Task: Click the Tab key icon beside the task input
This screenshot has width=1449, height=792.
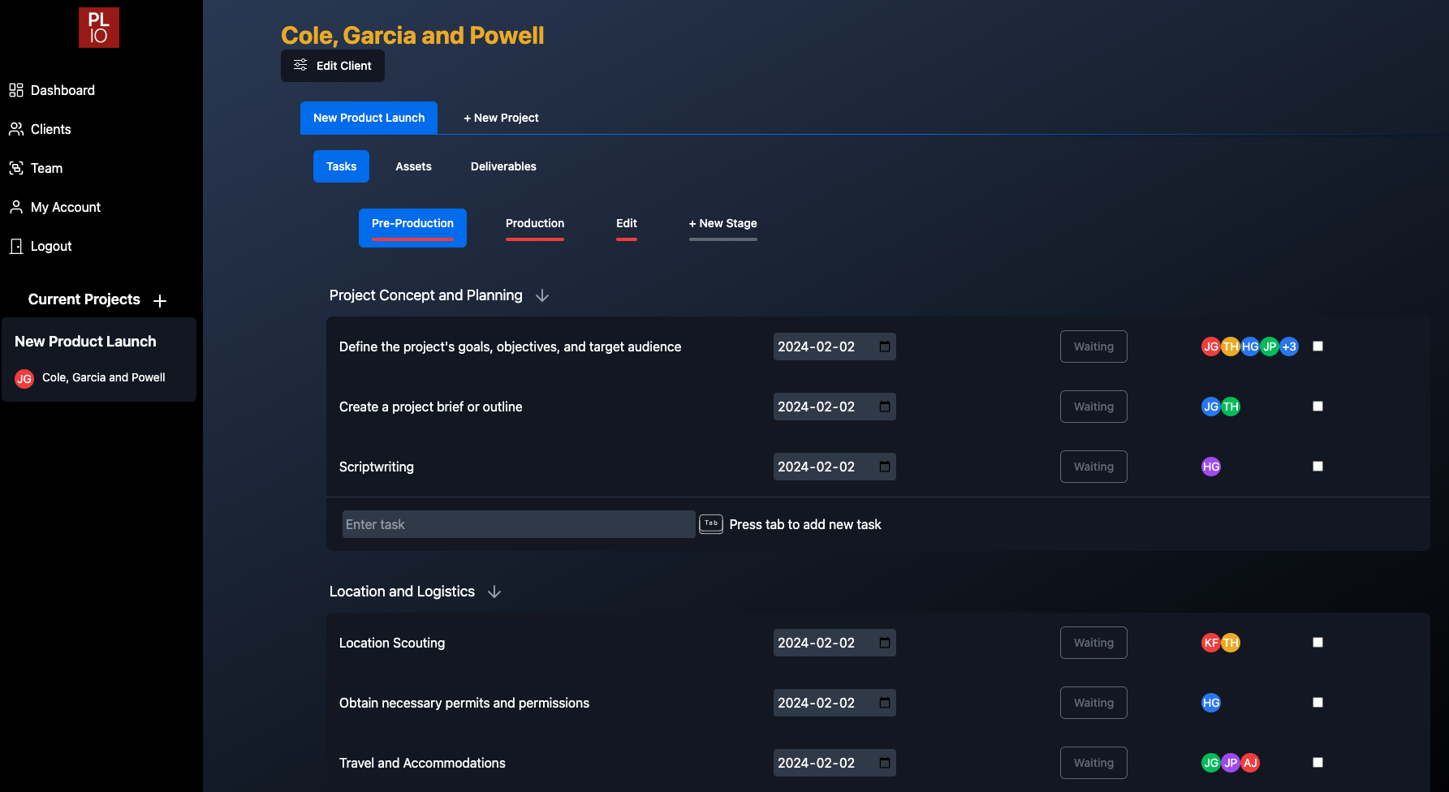Action: tap(710, 523)
